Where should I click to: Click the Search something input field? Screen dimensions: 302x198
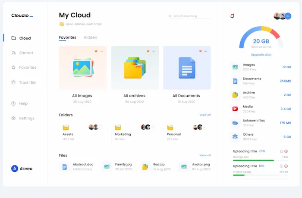pyautogui.click(x=190, y=16)
